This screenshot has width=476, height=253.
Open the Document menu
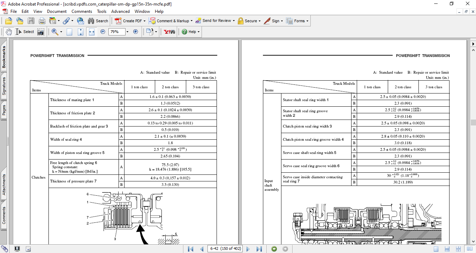pos(57,11)
